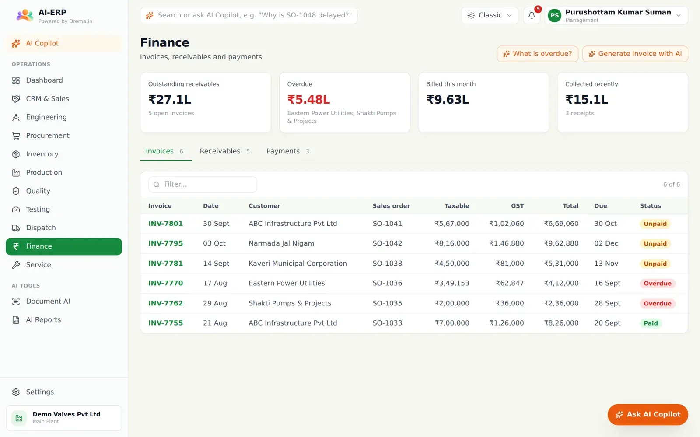
Task: Click the What is overdue? button
Action: tap(537, 54)
